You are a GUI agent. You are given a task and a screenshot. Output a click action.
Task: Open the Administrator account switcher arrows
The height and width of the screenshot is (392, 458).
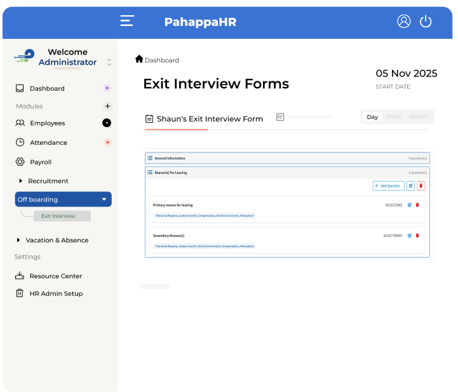(x=109, y=62)
